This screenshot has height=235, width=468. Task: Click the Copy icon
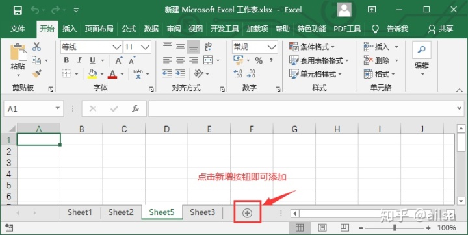[36, 60]
